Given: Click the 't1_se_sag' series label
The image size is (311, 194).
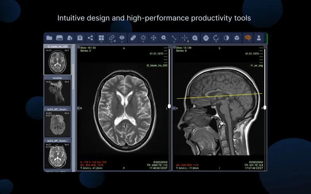Looking at the screenshot, I should click(257, 65).
